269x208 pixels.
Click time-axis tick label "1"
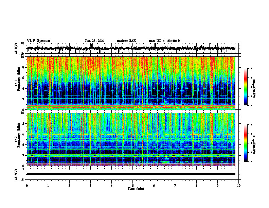pos(48,186)
